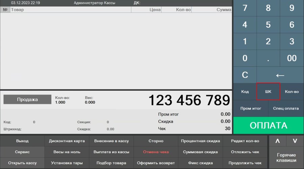Screen dimensions: 304x169
Task: Tap the single 0 key
Action: (x=245, y=58)
